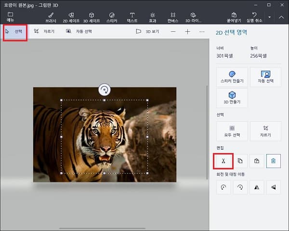Click the horizontal scrollbar below the canvas

[x=103, y=229]
